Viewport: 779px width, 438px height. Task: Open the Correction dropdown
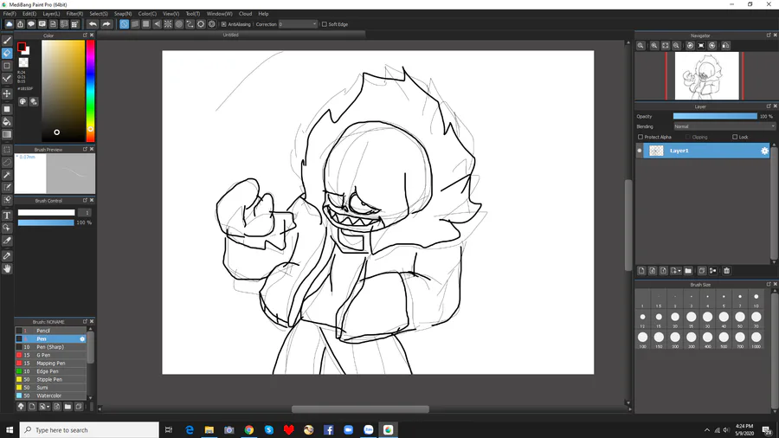(298, 24)
